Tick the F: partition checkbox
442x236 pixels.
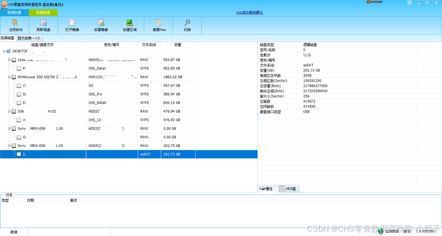pyautogui.click(x=19, y=68)
